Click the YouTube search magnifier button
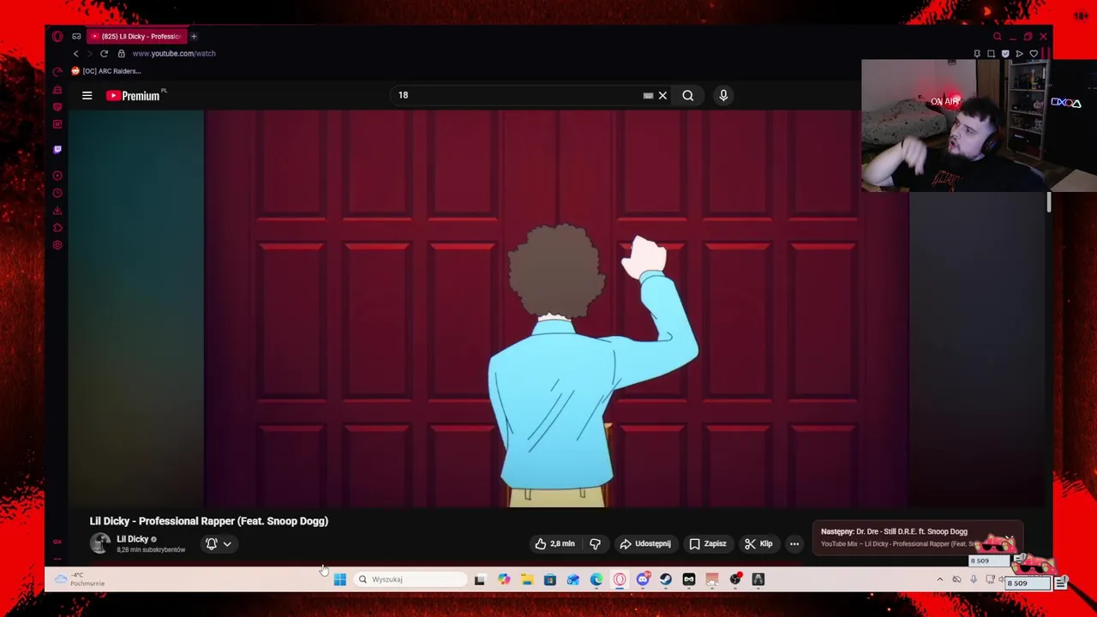Viewport: 1097px width, 617px height. tap(688, 96)
